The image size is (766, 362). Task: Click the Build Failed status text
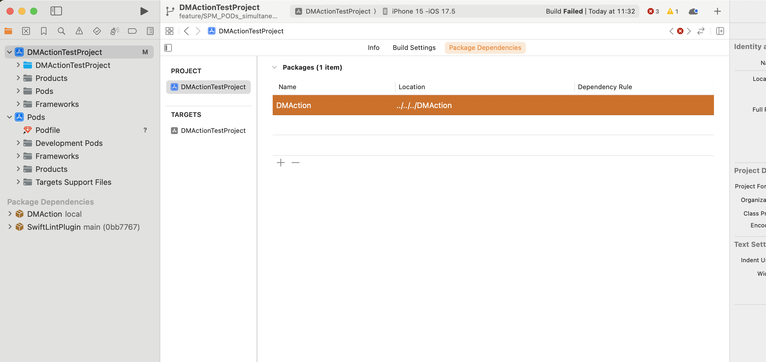564,11
